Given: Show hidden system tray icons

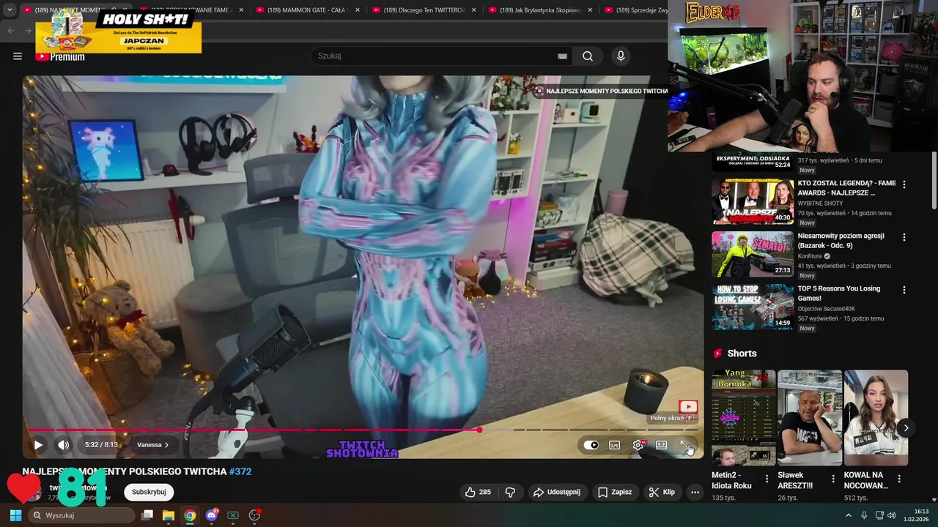Looking at the screenshot, I should [849, 515].
